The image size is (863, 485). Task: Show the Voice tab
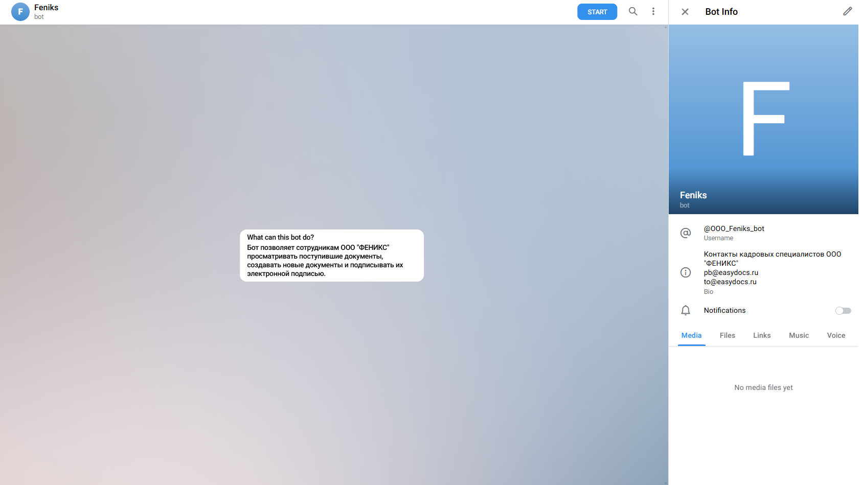tap(836, 335)
